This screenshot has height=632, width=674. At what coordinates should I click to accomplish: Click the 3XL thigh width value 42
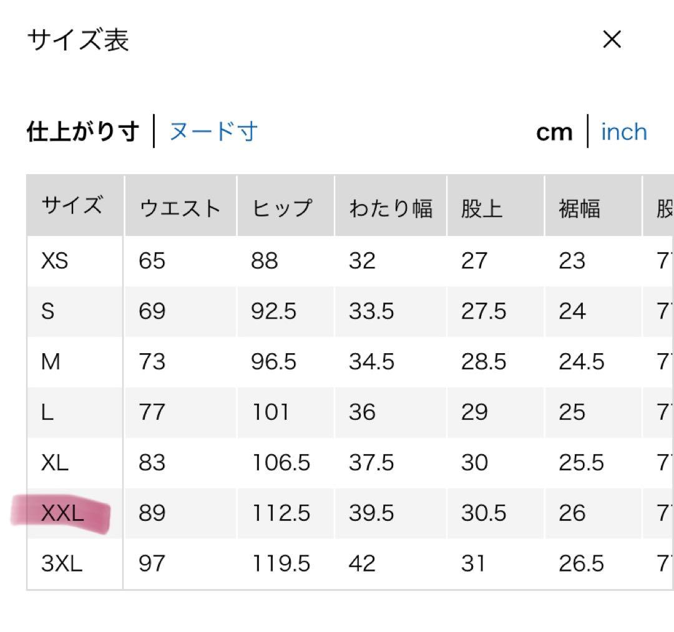tap(362, 564)
